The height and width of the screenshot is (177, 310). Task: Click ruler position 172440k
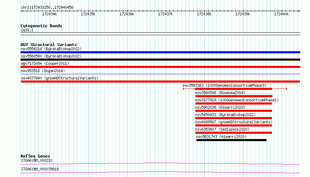pos(281,14)
